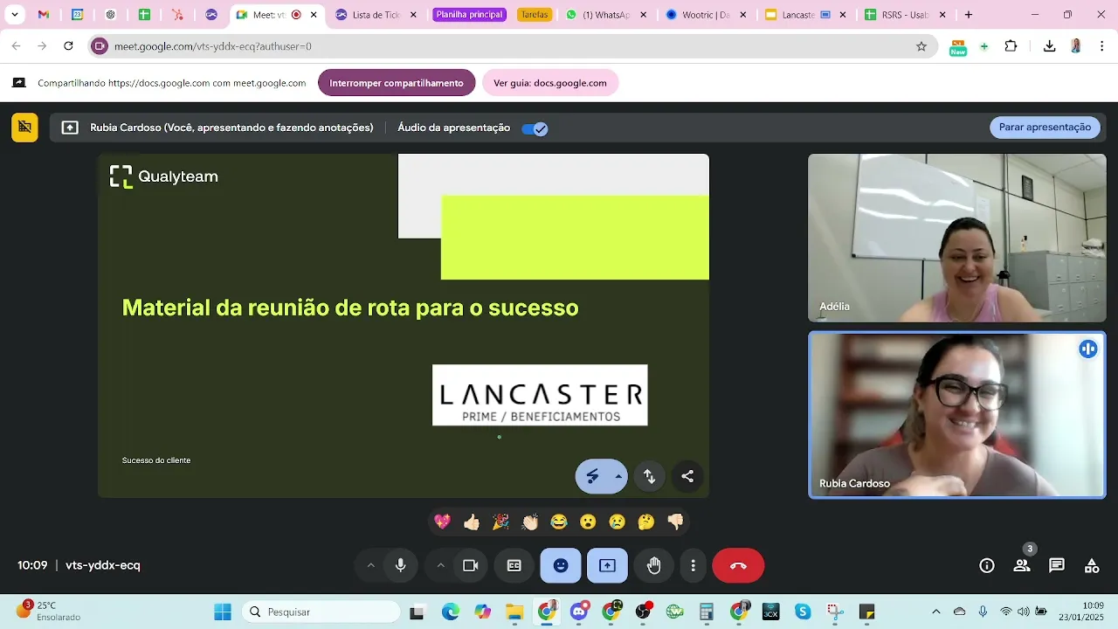Image resolution: width=1118 pixels, height=629 pixels.
Task: Open the Windows Start menu
Action: [223, 612]
